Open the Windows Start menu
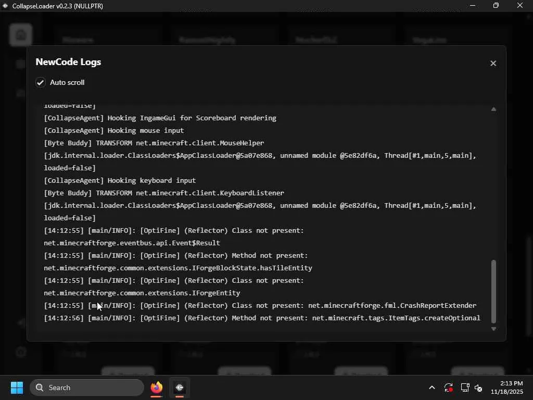 click(17, 387)
